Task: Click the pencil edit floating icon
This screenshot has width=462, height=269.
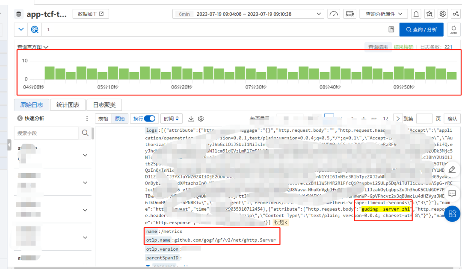Action: [452, 169]
